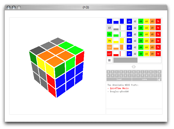The height and width of the screenshot is (129, 174).
Task: Click note 60 in the row numbered 117
Action: 129,54
